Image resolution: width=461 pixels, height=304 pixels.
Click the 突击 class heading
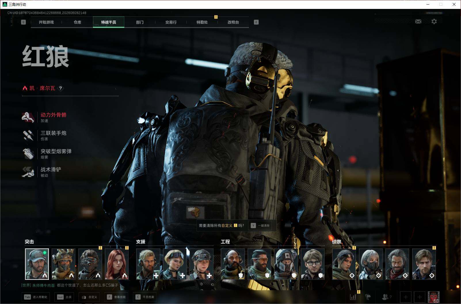tap(29, 242)
